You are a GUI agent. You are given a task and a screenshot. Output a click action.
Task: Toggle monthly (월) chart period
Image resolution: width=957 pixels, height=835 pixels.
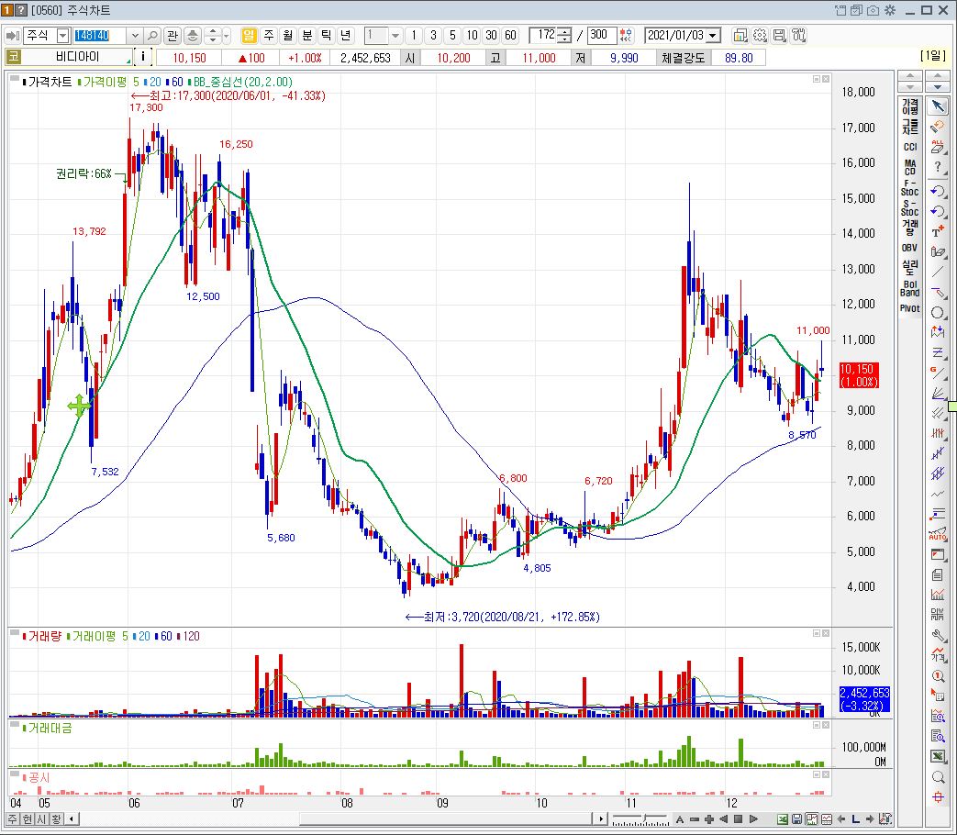[288, 36]
